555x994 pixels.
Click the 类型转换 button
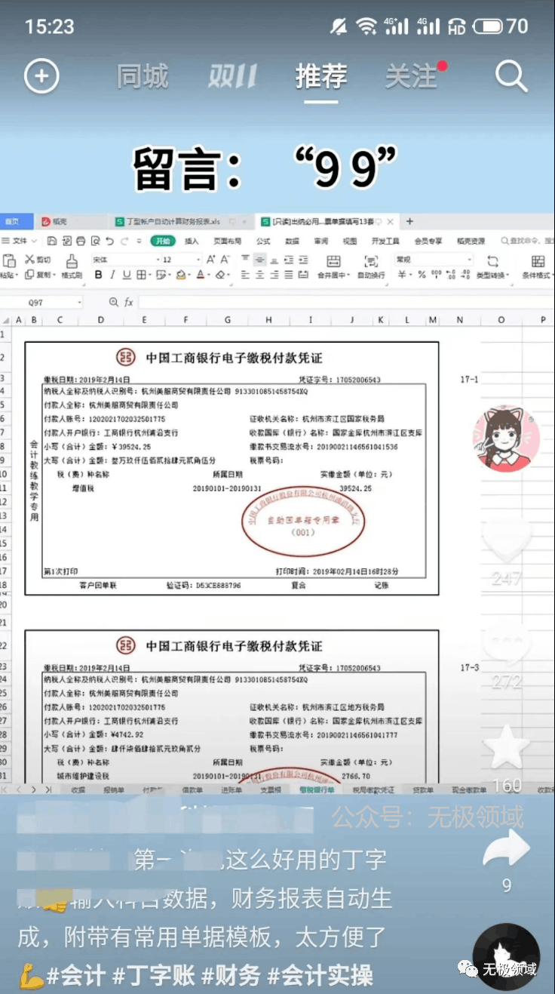point(493,267)
